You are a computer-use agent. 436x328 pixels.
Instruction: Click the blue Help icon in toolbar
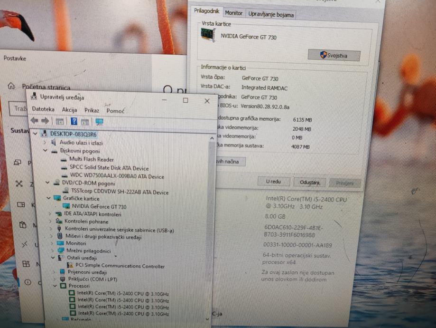pos(74,121)
